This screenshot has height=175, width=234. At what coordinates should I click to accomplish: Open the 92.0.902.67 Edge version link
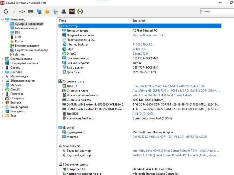click(x=139, y=49)
